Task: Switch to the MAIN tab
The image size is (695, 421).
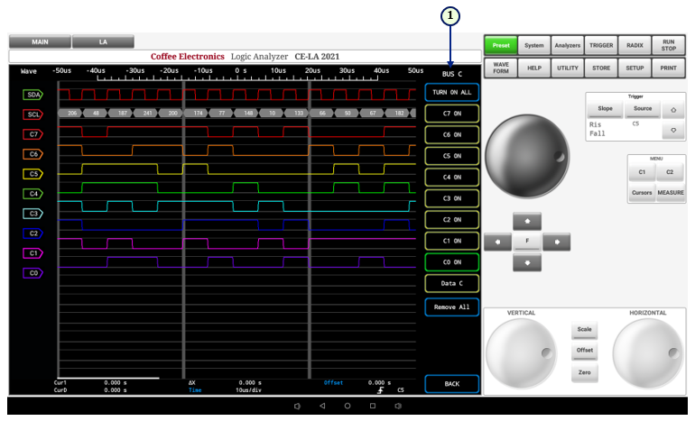Action: pos(40,41)
